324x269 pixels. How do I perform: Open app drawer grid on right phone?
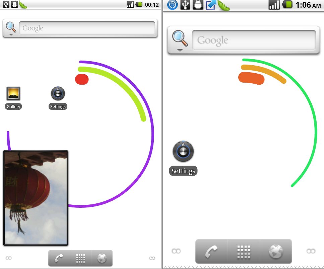click(244, 251)
